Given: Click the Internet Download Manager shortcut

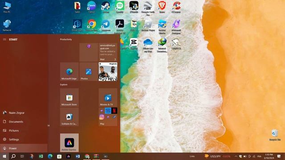Looking at the screenshot, I should tap(162, 45).
